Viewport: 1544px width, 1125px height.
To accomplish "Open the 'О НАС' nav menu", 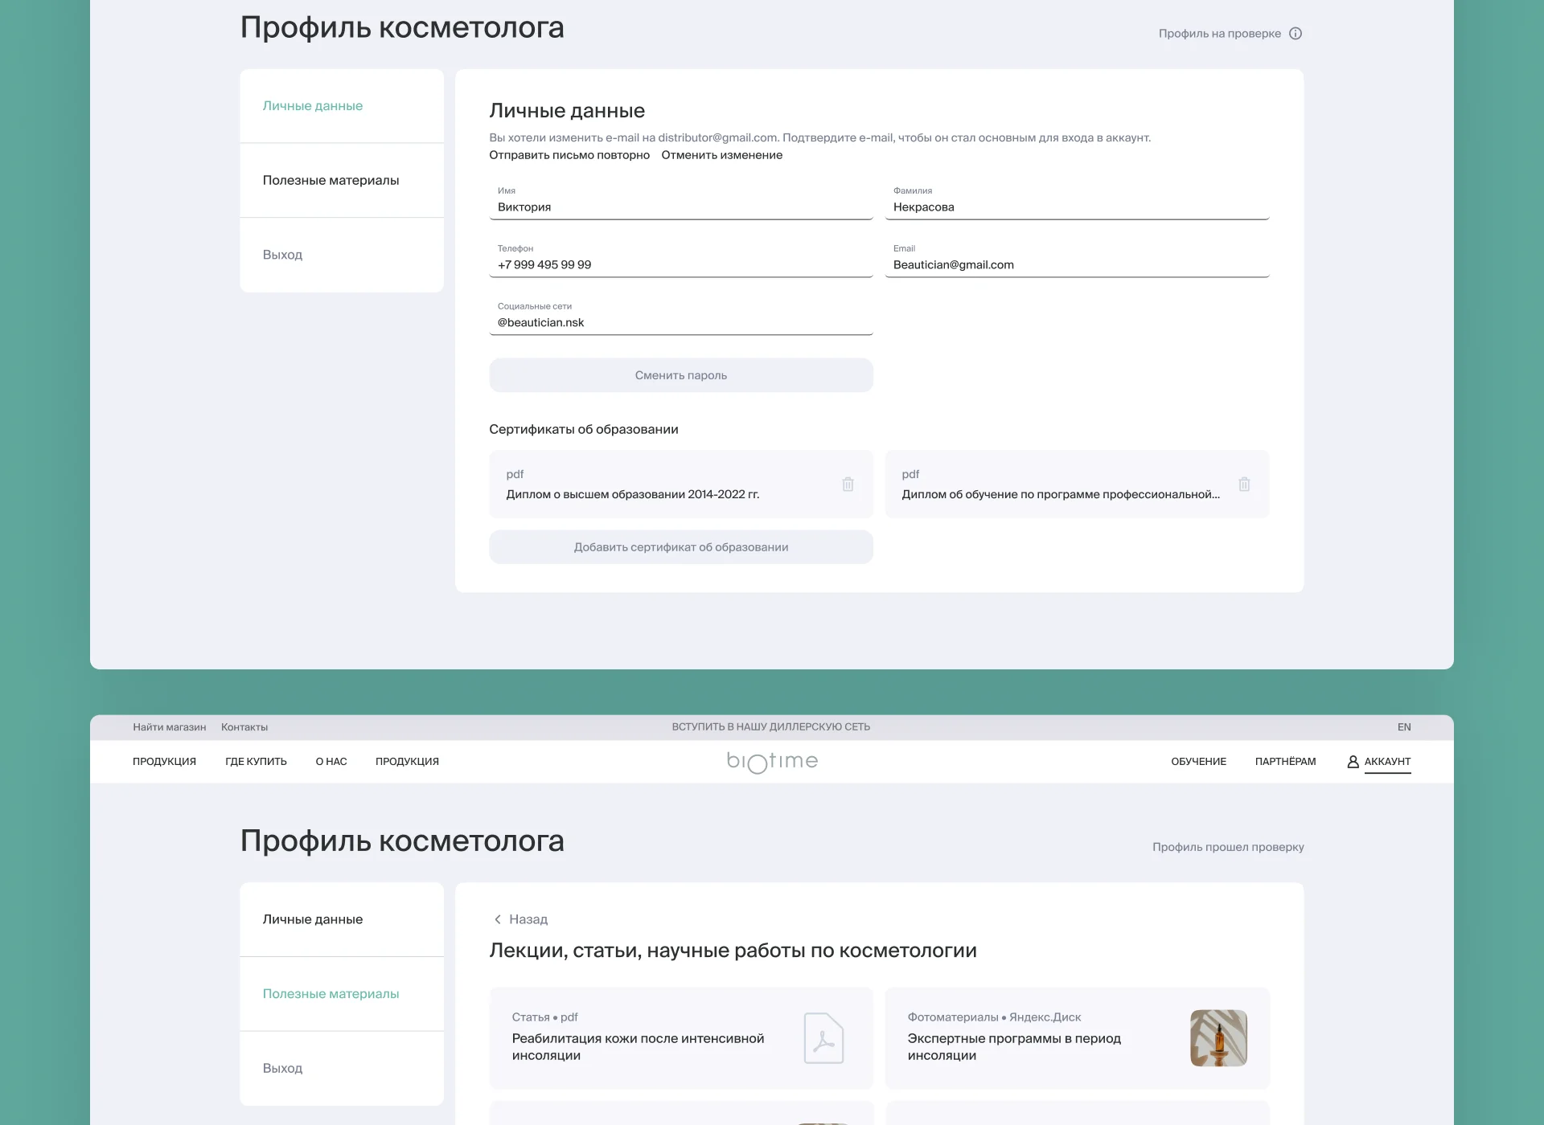I will 331,762.
